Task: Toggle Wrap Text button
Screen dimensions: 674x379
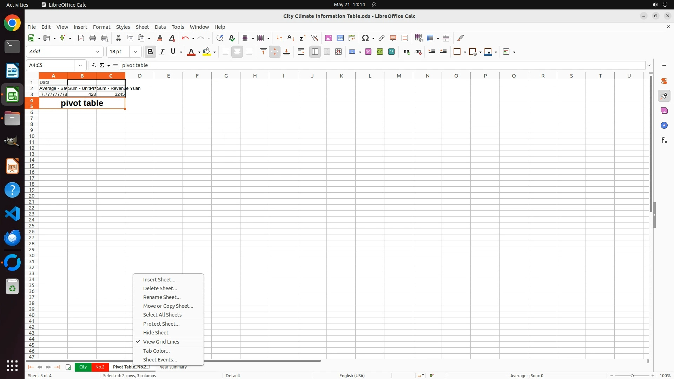Action: tap(301, 52)
